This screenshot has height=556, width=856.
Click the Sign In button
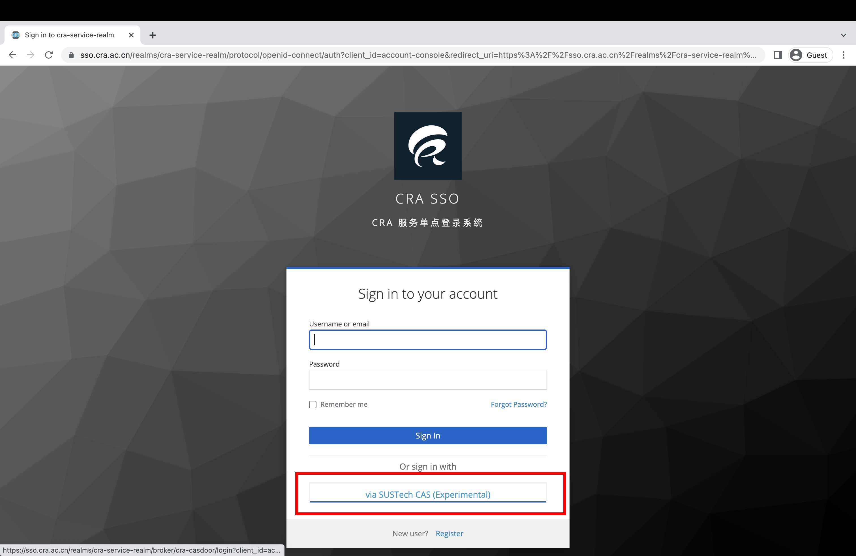427,435
